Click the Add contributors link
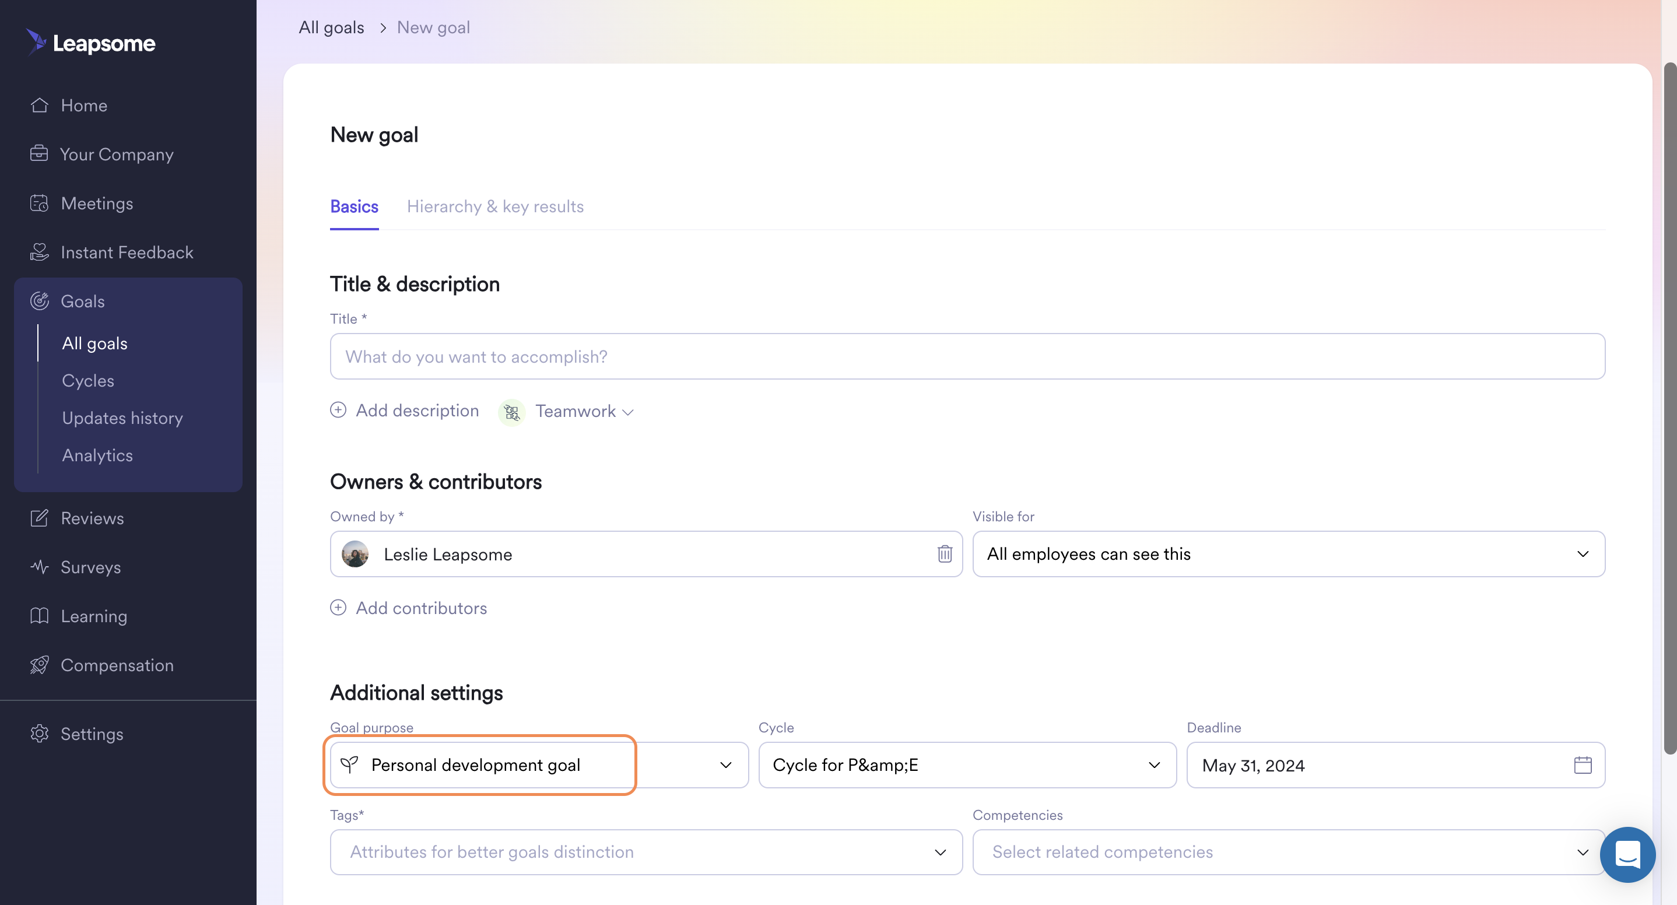Image resolution: width=1677 pixels, height=905 pixels. (421, 608)
